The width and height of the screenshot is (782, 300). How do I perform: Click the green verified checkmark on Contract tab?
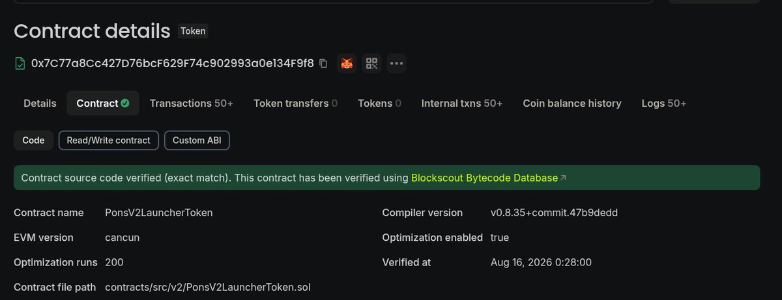click(125, 103)
